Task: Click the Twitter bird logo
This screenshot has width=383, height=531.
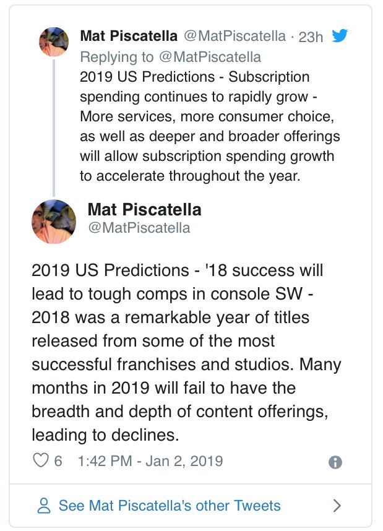Action: point(340,37)
